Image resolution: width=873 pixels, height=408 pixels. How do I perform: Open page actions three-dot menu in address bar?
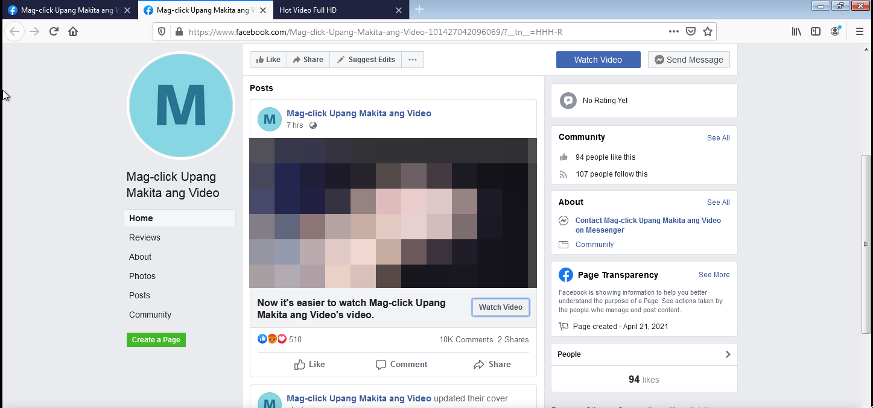(x=674, y=31)
